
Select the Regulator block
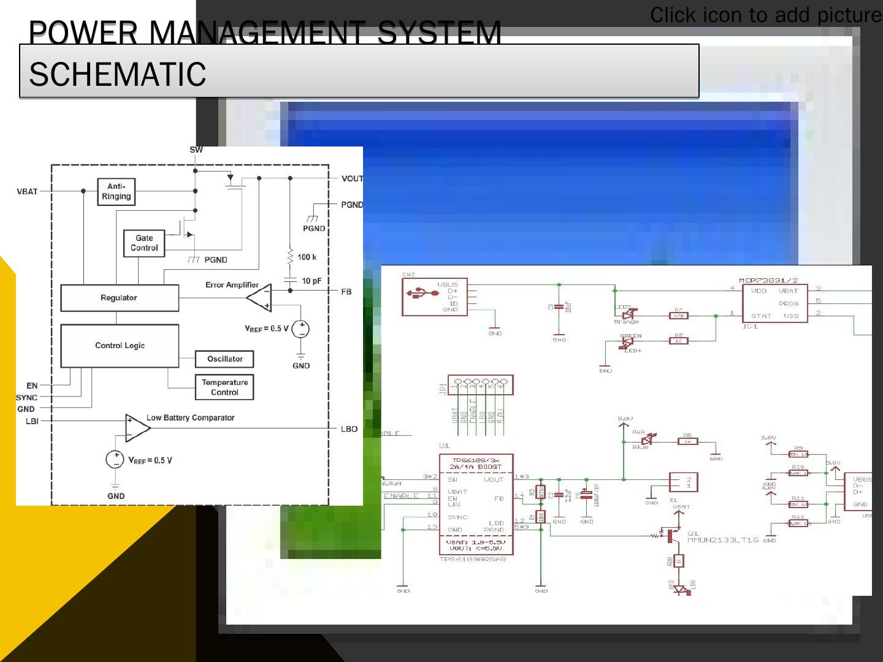[x=119, y=298]
